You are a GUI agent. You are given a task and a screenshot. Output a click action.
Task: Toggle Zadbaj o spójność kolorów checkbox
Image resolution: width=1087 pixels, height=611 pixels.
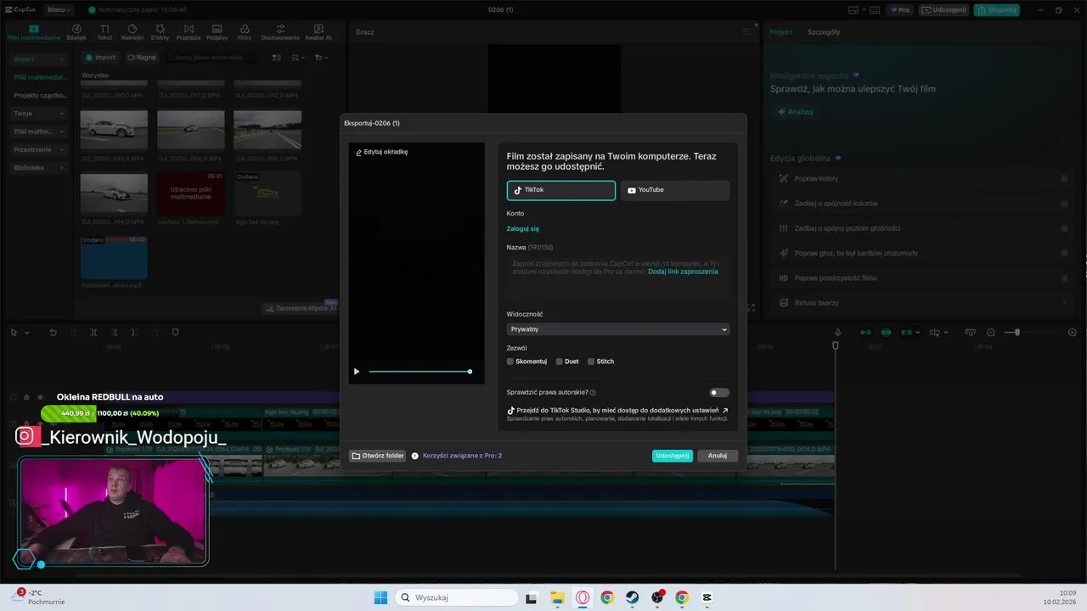coord(1064,204)
